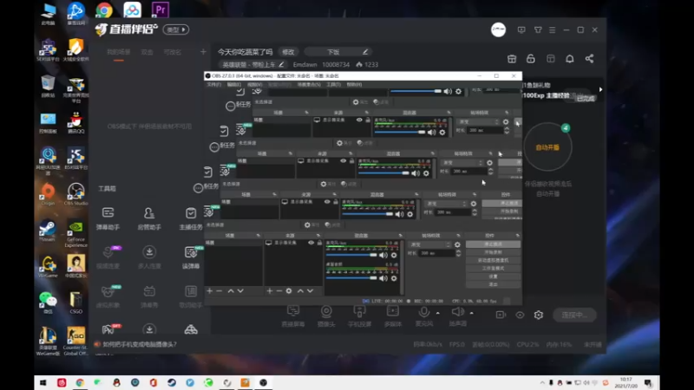This screenshot has height=390, width=694.
Task: Click the unlock padlock icon in 直播伴侣 header
Action: coord(531,59)
